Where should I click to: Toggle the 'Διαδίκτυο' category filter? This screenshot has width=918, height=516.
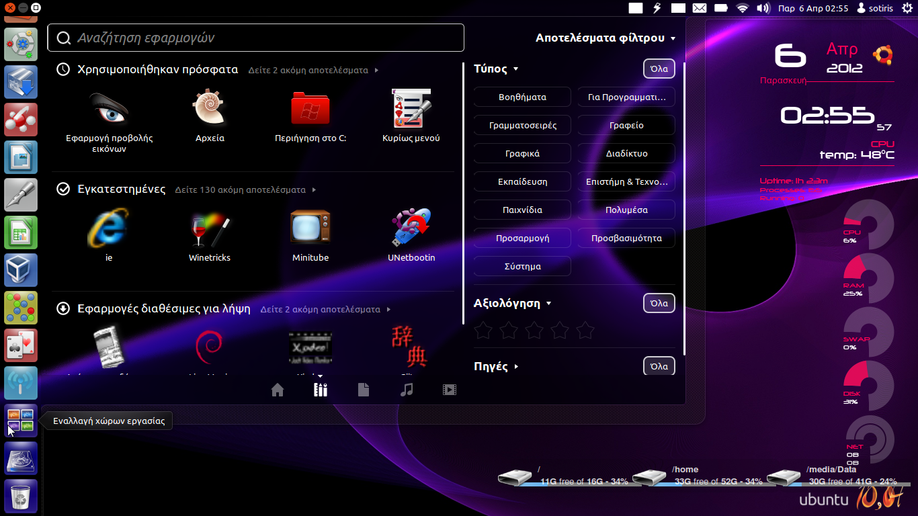(x=626, y=153)
